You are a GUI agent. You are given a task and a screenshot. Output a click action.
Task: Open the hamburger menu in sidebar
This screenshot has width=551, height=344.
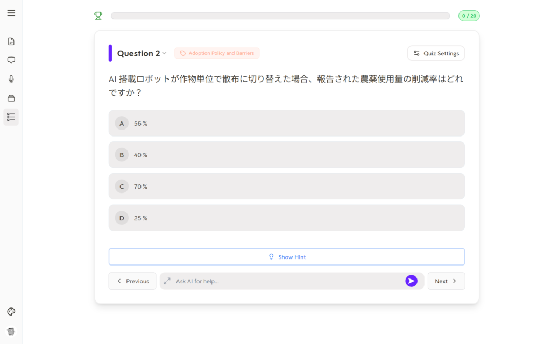pos(11,13)
